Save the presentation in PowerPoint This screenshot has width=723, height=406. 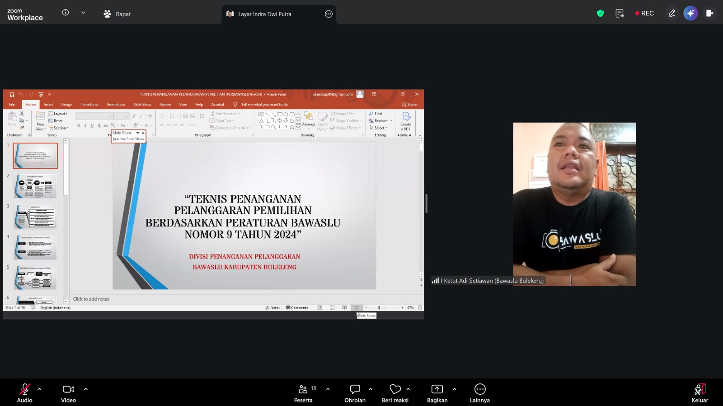(x=12, y=95)
